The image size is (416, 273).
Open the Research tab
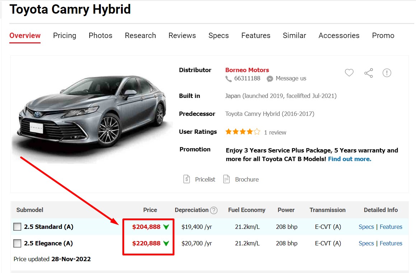pyautogui.click(x=140, y=36)
